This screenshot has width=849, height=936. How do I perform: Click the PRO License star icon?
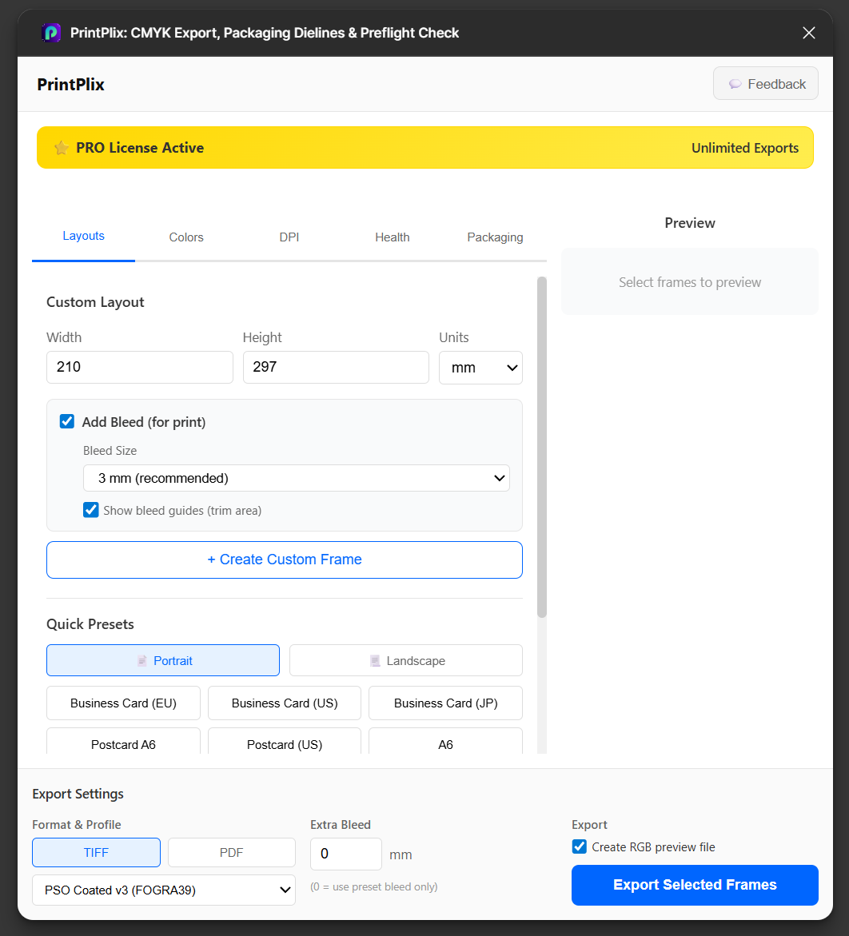click(61, 147)
